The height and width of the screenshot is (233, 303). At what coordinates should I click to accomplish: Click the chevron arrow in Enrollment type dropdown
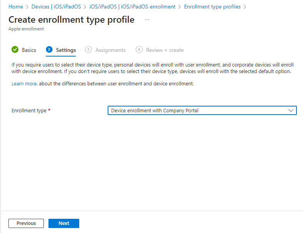tap(291, 111)
